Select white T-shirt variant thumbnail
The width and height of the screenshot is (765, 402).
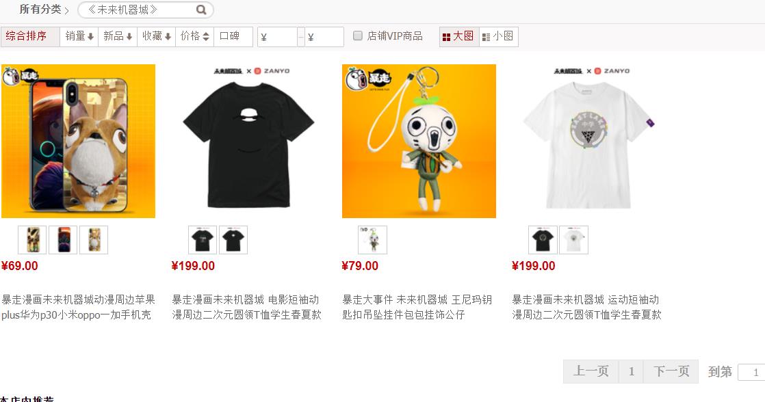coord(573,240)
